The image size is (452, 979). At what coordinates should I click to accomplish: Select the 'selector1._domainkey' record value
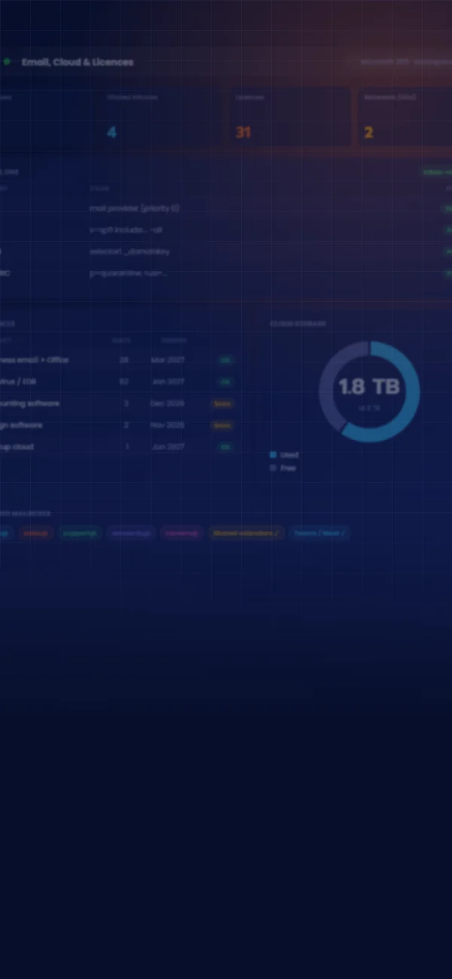pos(130,252)
